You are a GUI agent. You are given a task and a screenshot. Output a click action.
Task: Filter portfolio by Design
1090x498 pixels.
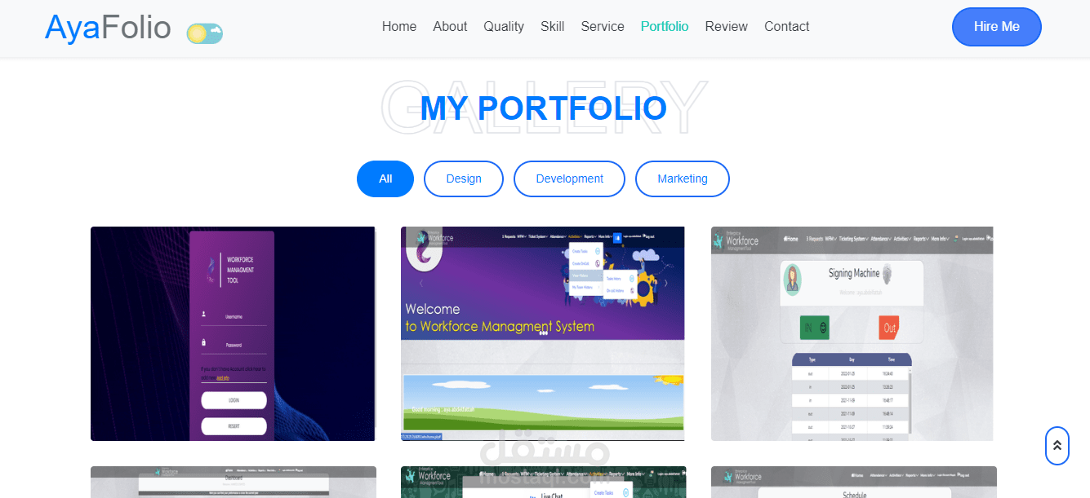[x=464, y=178]
